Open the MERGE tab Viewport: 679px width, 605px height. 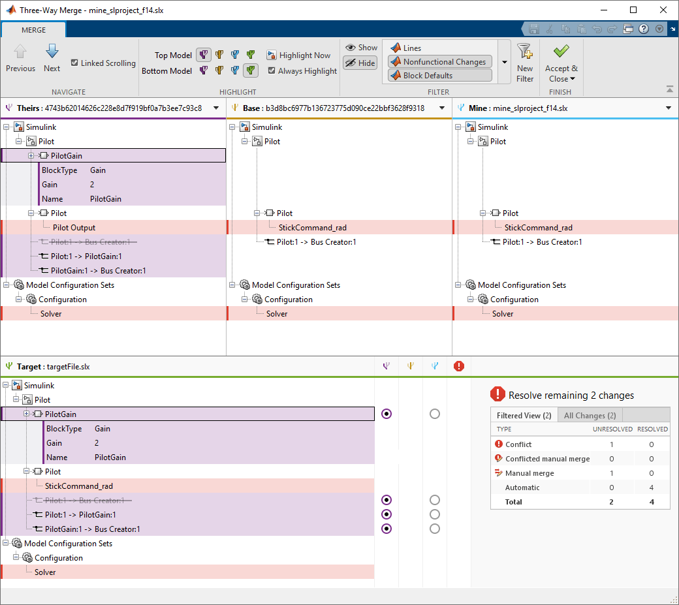(x=34, y=30)
